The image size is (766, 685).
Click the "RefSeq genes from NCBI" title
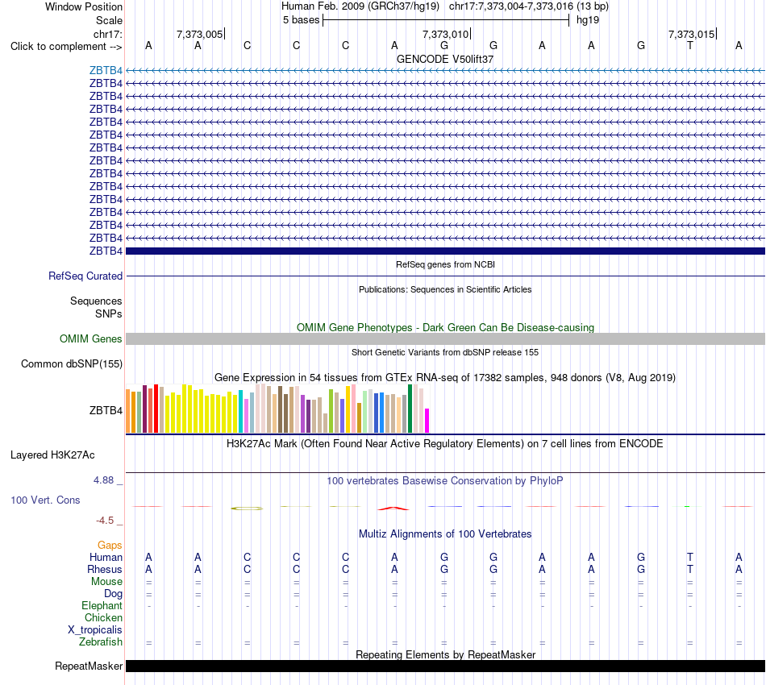pyautogui.click(x=445, y=264)
